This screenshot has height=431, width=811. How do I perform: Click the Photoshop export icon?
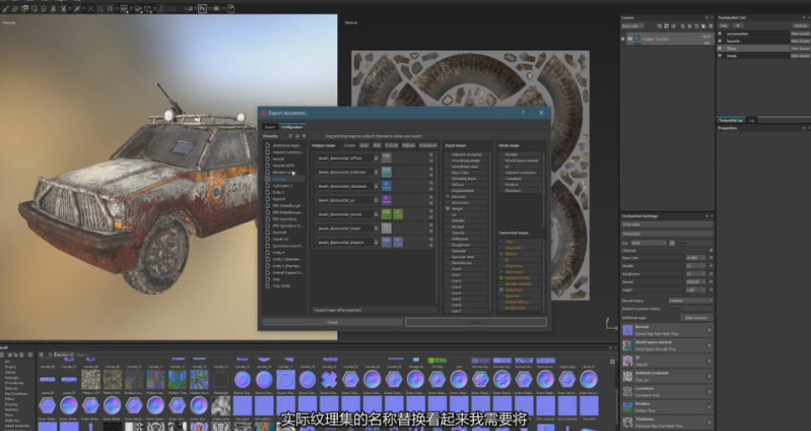(x=202, y=8)
